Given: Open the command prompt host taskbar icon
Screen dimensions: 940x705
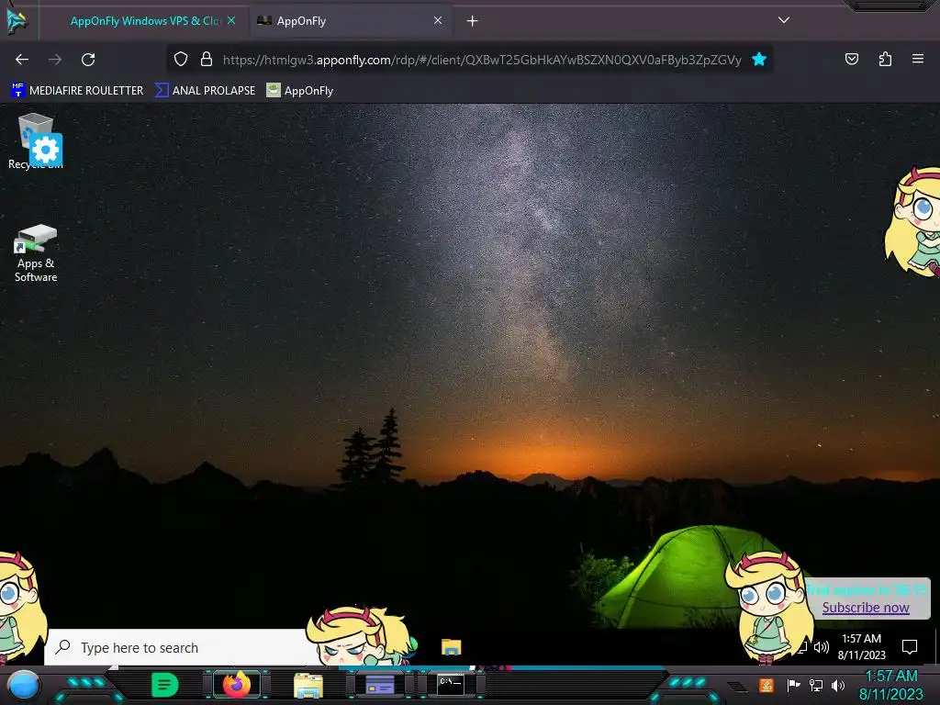Looking at the screenshot, I should 450,685.
